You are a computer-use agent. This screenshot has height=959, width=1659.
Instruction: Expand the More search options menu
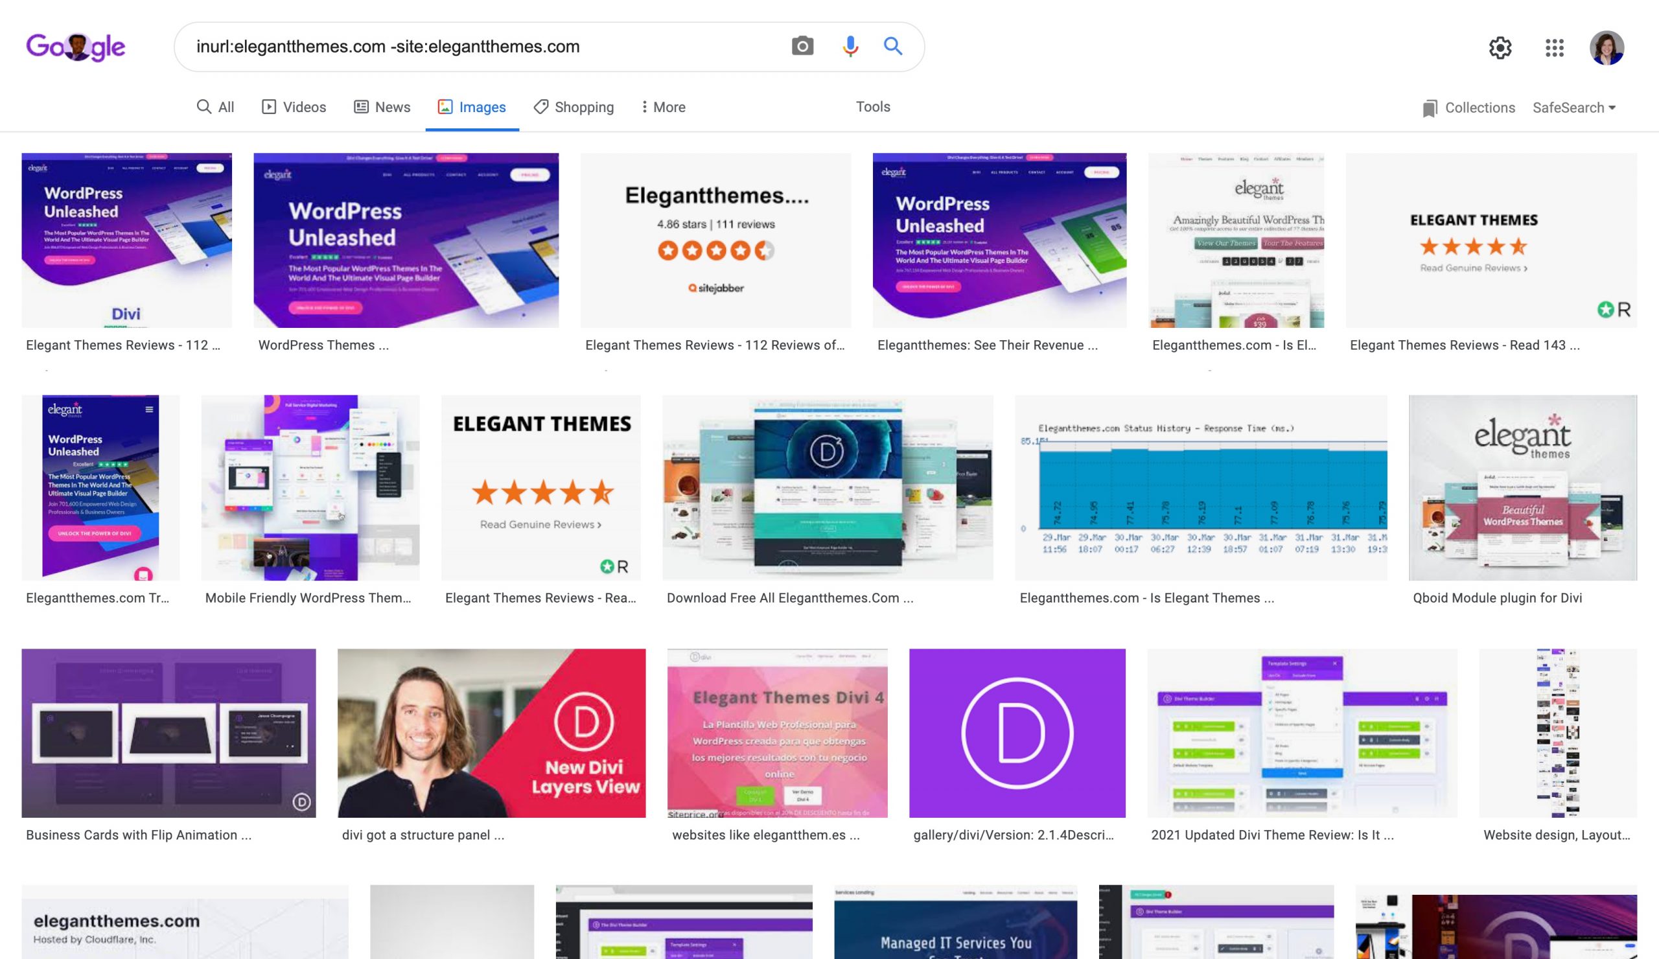click(x=662, y=108)
